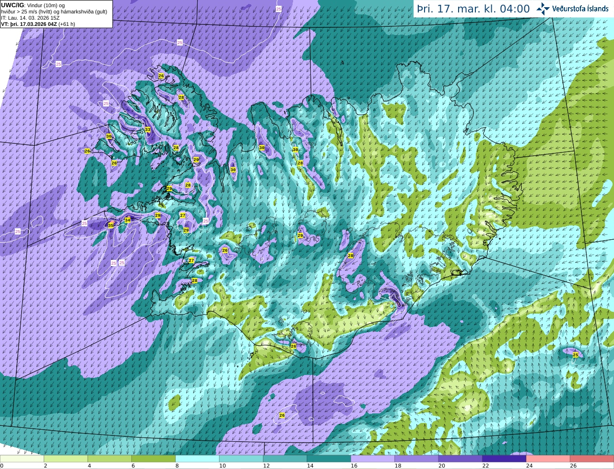Click the hámarkshviða (gult) description line
The image size is (614, 469).
[54, 12]
